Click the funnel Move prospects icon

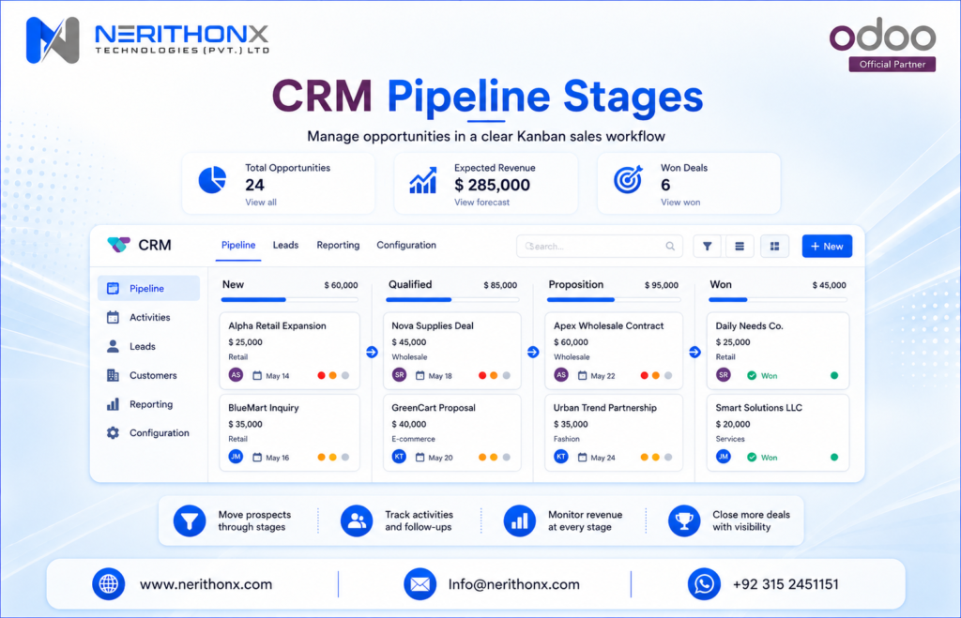(x=190, y=520)
